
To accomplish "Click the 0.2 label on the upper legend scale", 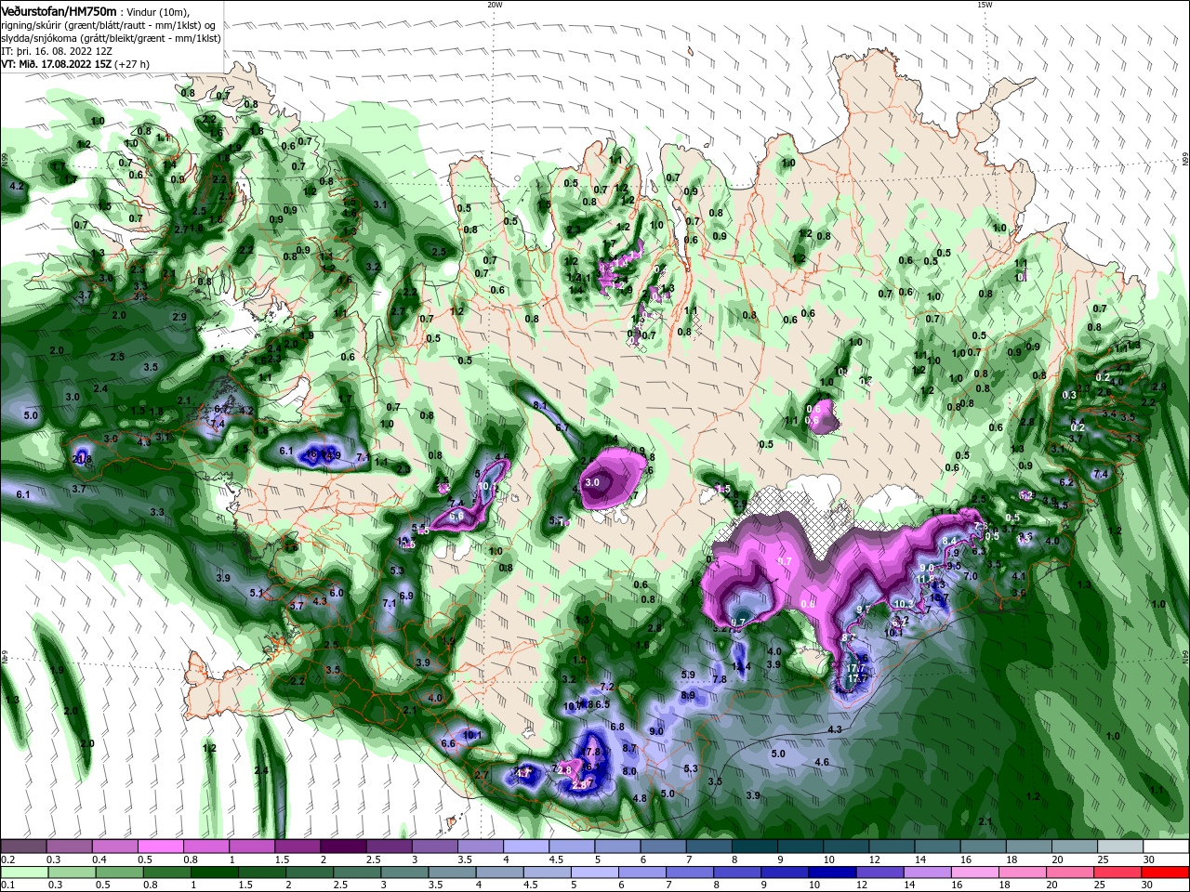I will click(x=7, y=859).
